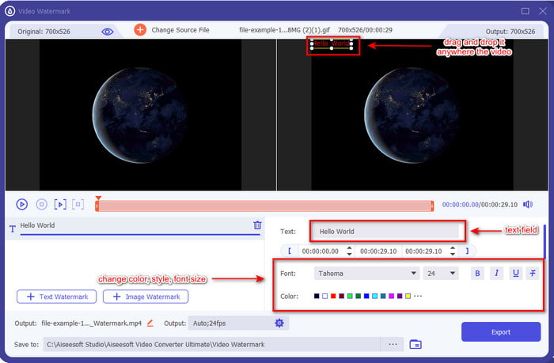Screen dimensions: 554x363
Task: Add a Text Watermark
Action: click(57, 297)
